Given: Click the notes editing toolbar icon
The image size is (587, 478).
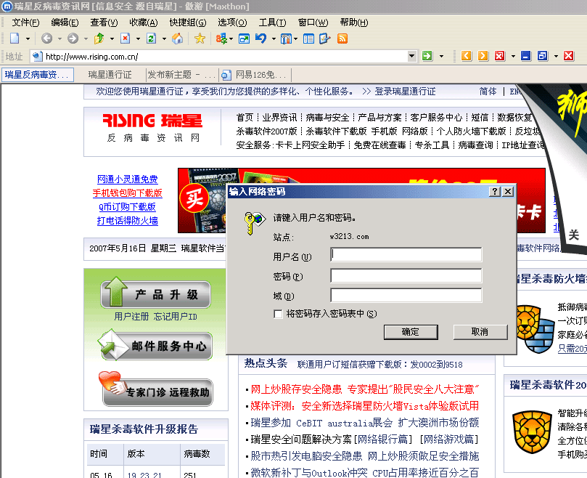Looking at the screenshot, I should (324, 39).
